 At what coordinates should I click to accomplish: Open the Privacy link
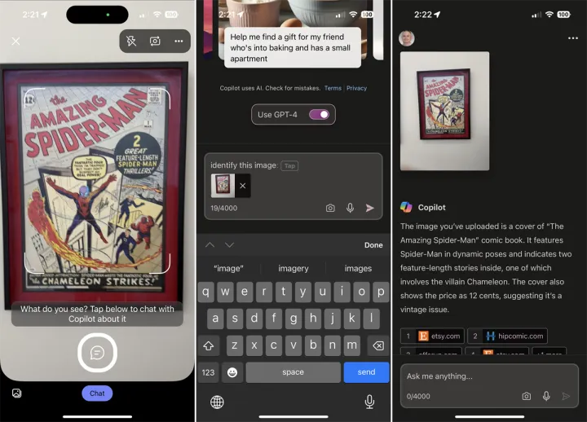click(x=356, y=88)
